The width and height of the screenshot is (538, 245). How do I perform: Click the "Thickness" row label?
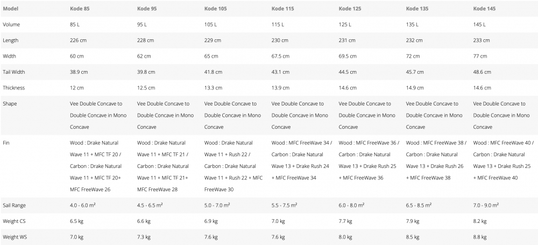(14, 88)
